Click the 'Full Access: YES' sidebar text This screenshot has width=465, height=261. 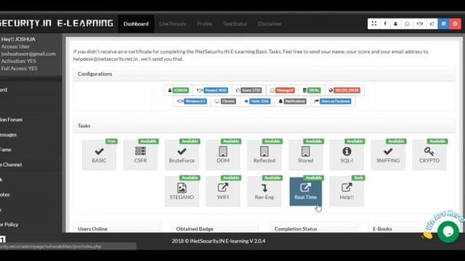[x=20, y=68]
